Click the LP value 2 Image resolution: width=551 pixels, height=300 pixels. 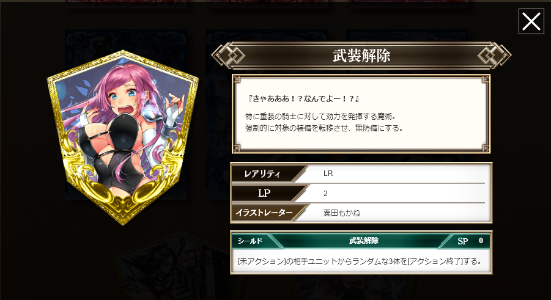tap(325, 194)
